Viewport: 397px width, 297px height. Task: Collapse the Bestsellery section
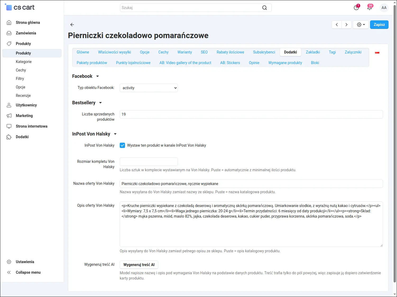point(100,103)
